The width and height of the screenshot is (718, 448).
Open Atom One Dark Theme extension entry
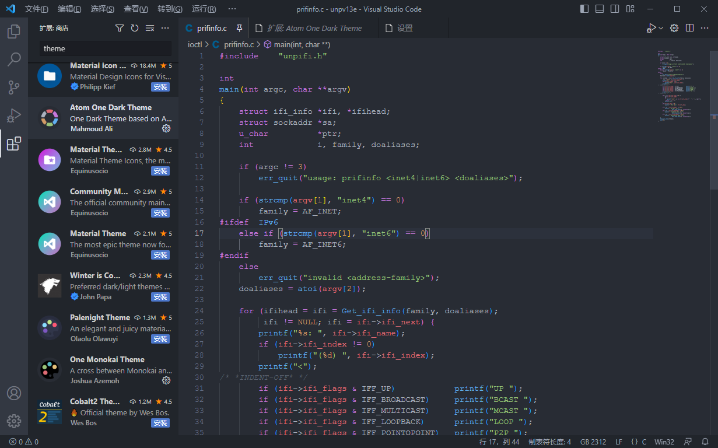(103, 118)
